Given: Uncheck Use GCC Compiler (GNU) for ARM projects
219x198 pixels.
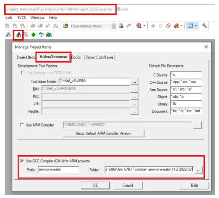Looking at the screenshot, I should (22, 161).
